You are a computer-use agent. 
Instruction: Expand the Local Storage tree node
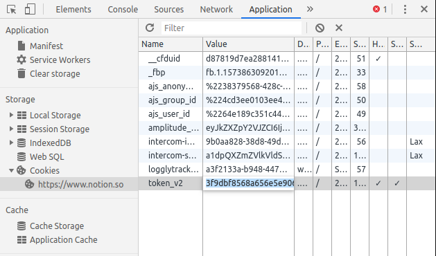[x=11, y=115]
